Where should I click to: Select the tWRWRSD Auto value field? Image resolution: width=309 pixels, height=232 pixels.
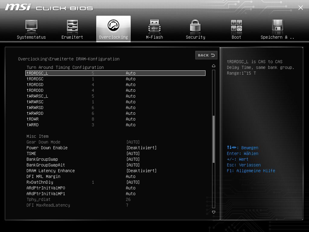click(x=131, y=108)
